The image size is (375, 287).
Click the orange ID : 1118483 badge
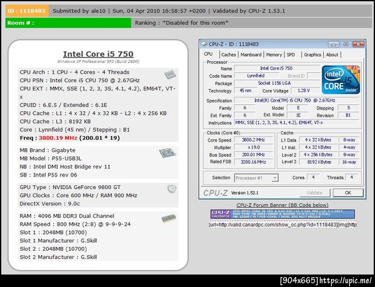[x=27, y=11]
